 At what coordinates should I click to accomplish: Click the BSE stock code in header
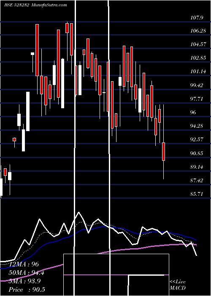[16, 5]
